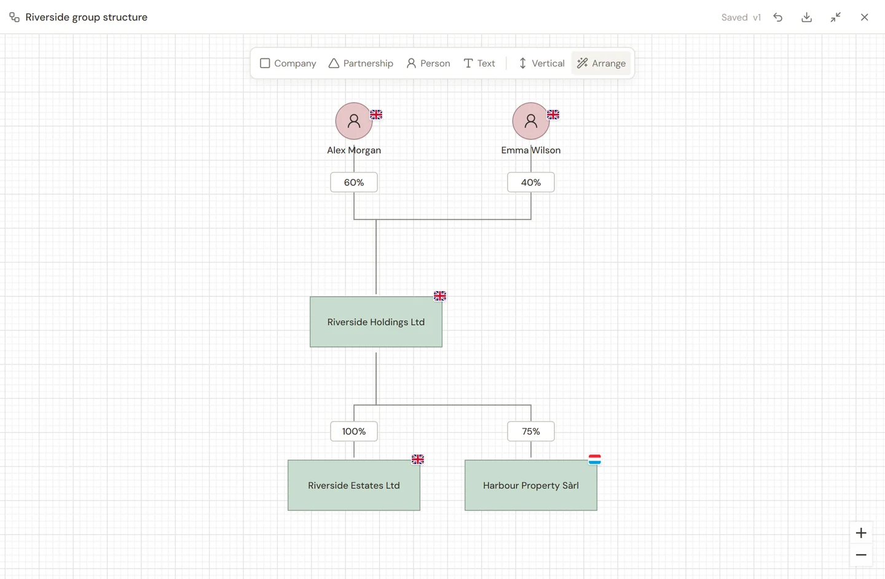This screenshot has height=579, width=885.
Task: Select Alex Morgan person avatar
Action: pos(354,121)
